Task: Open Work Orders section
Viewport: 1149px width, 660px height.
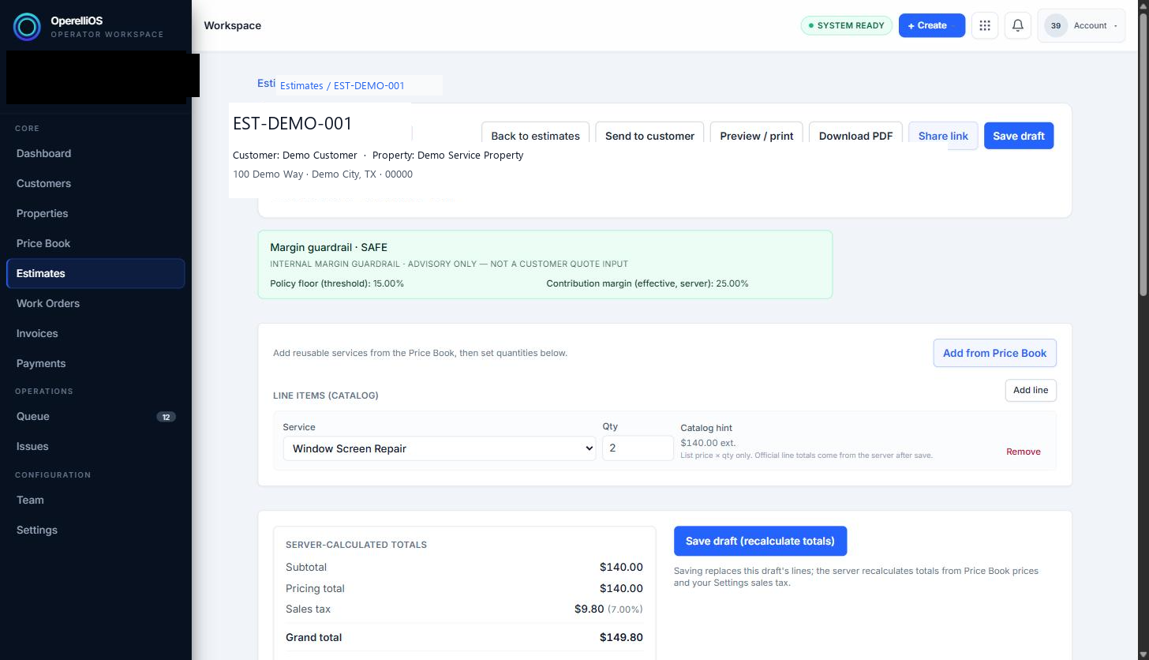Action: click(x=48, y=303)
